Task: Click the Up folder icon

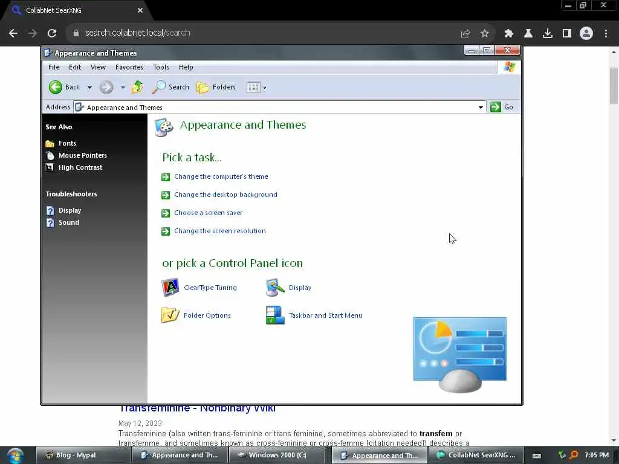Action: [137, 87]
